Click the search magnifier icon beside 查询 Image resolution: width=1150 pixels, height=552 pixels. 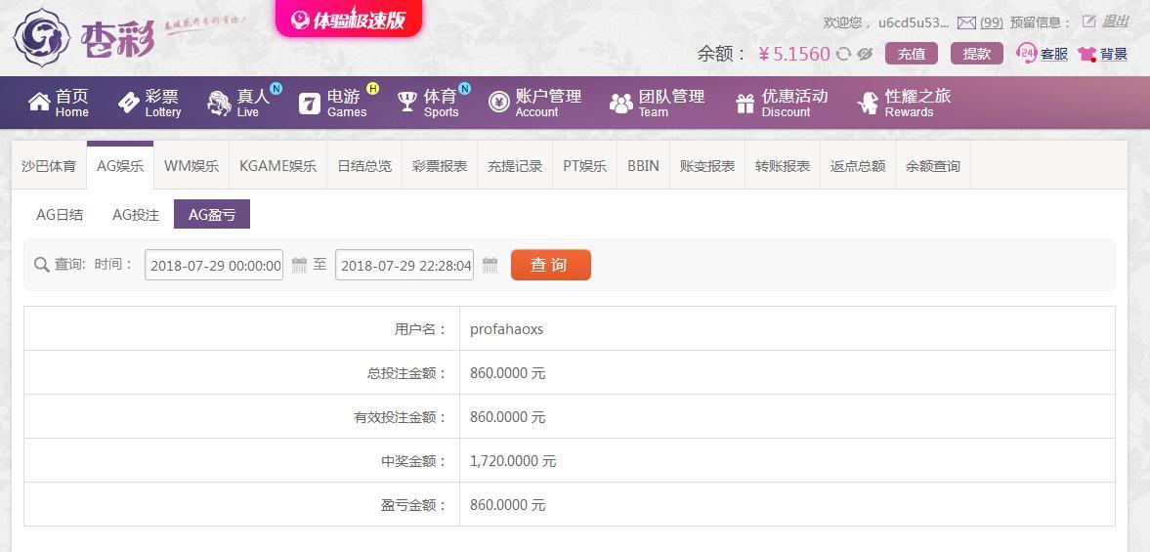42,265
